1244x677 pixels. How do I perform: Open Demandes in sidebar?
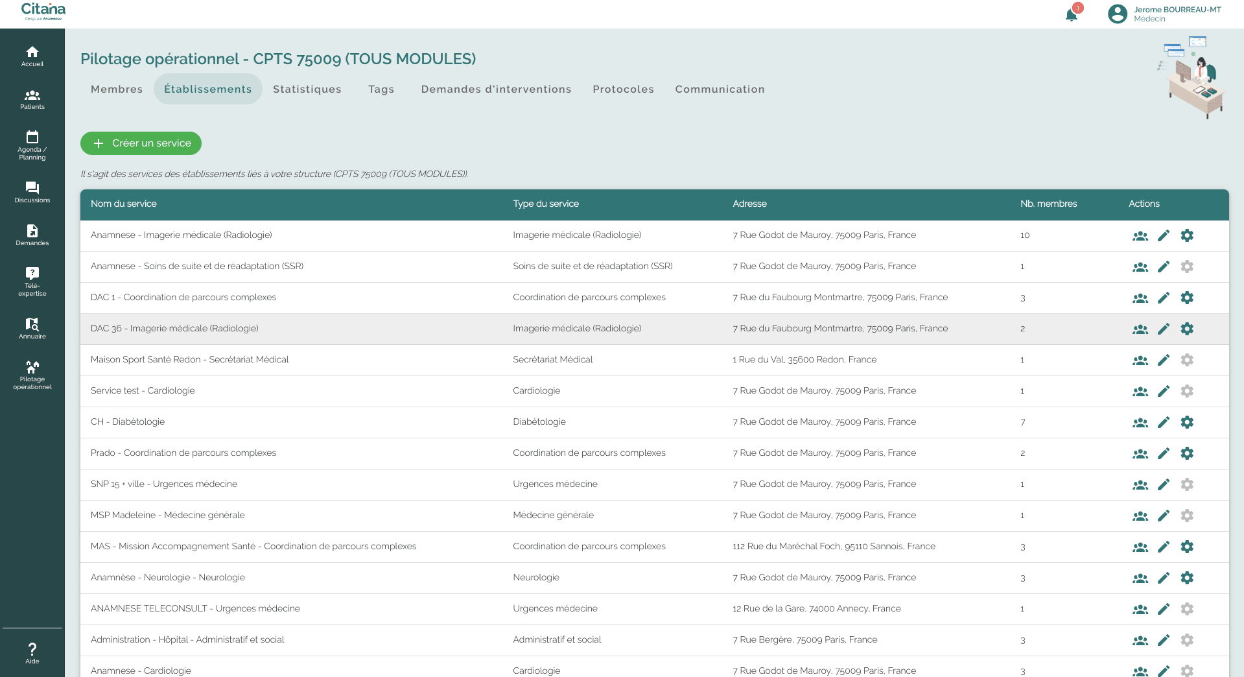pyautogui.click(x=32, y=235)
